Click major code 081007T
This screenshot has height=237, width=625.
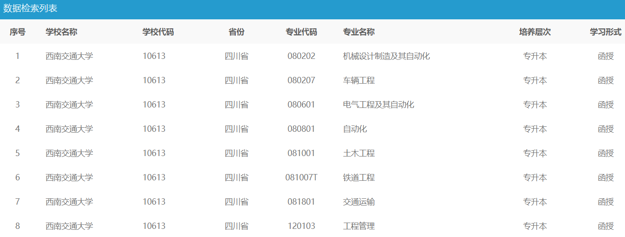tap(301, 178)
